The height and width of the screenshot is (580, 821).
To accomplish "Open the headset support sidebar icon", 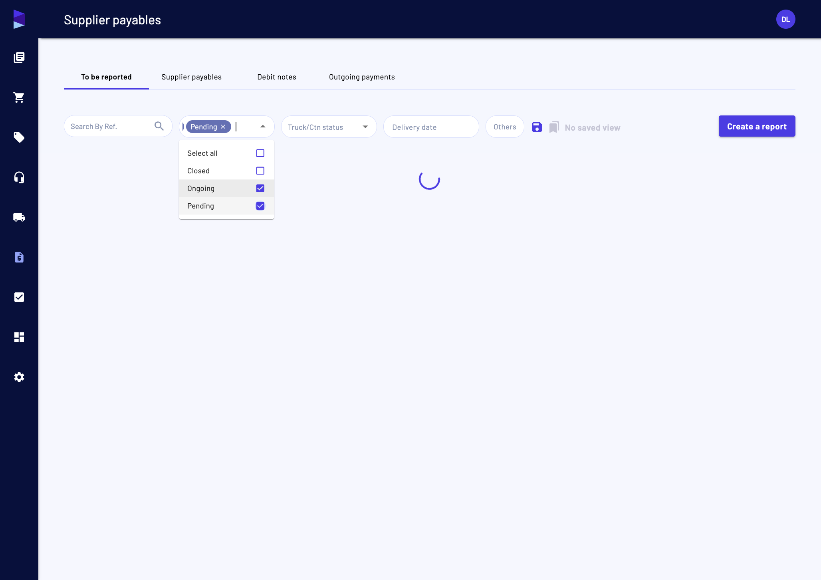I will (x=19, y=177).
